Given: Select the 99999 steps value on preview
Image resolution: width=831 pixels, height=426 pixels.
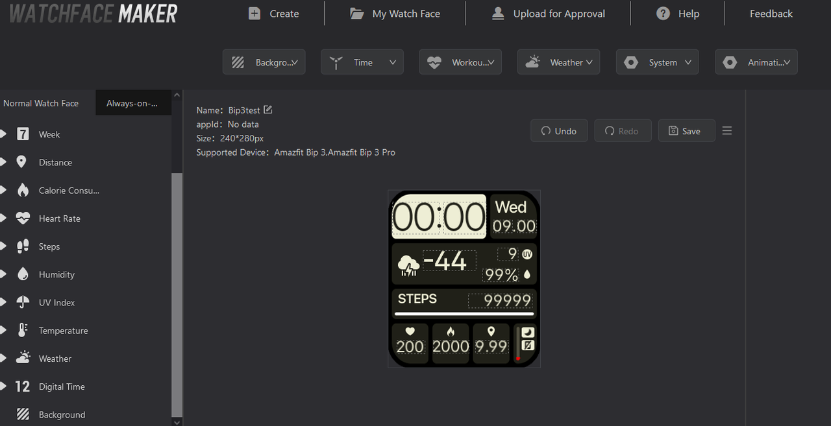Looking at the screenshot, I should pos(500,300).
